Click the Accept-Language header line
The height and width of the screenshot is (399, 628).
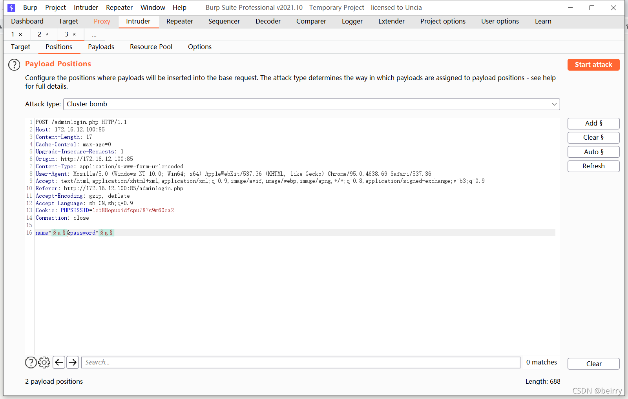point(84,203)
